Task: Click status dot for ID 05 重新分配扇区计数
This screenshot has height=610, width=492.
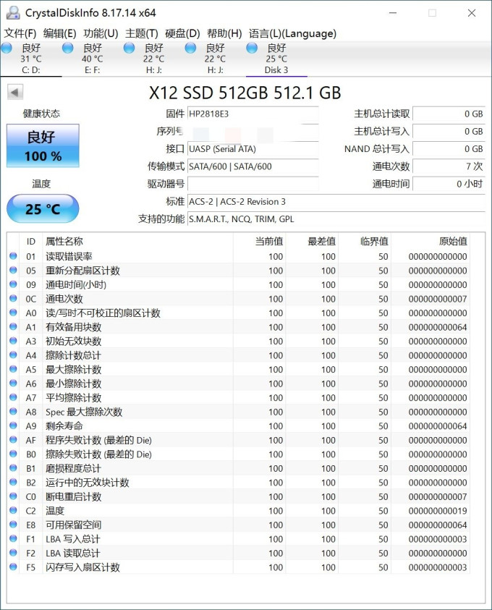Action: point(13,270)
